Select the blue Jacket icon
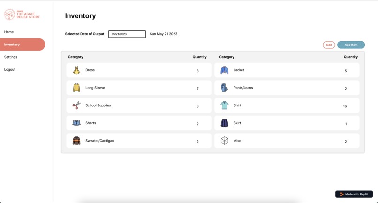 coord(225,70)
